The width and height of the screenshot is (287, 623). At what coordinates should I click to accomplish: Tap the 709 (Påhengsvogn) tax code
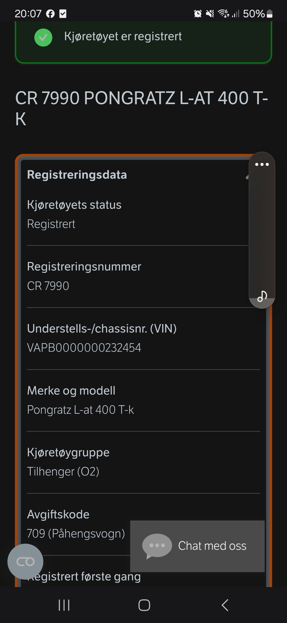pyautogui.click(x=76, y=533)
